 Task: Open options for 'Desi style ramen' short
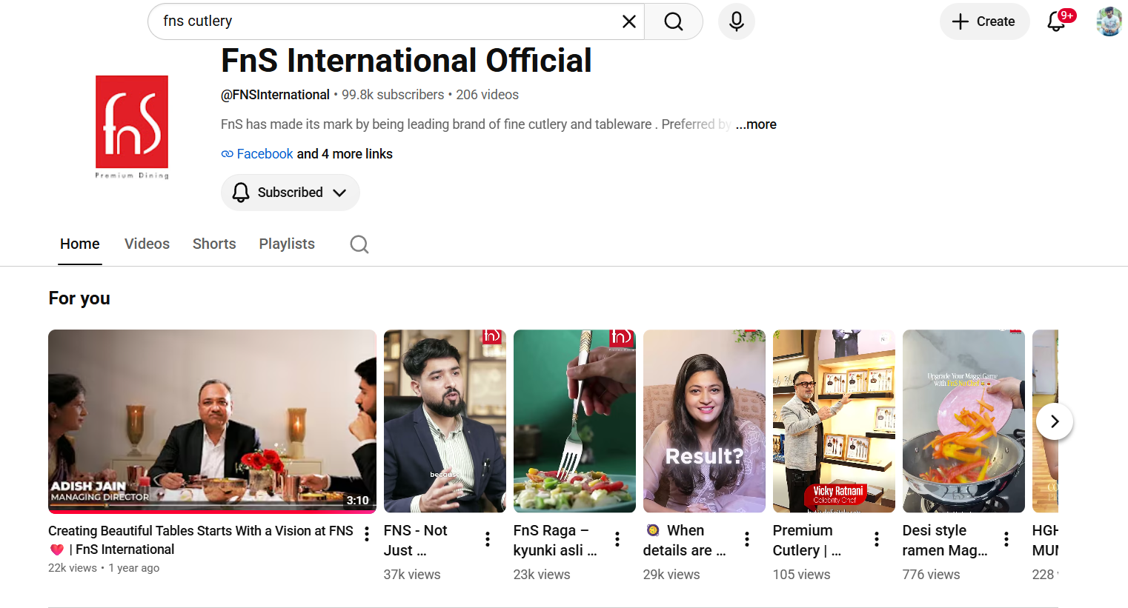tap(1006, 539)
